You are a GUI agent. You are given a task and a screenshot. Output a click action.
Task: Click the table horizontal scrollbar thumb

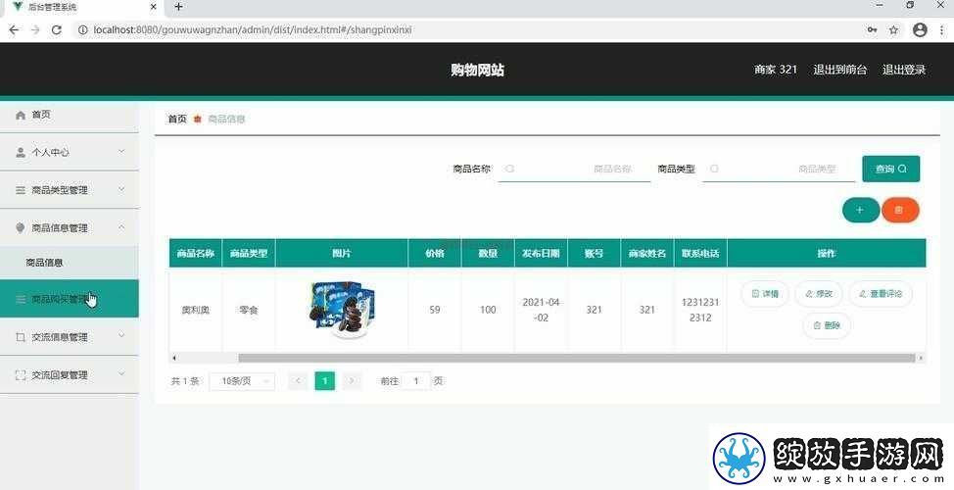(577, 358)
